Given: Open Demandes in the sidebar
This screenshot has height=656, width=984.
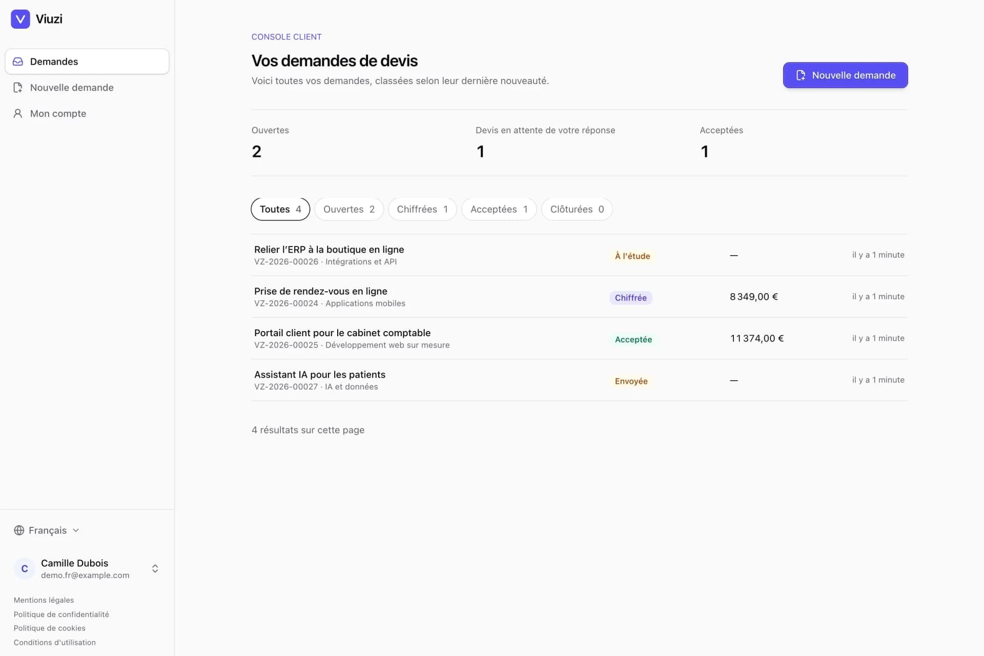Looking at the screenshot, I should point(87,61).
